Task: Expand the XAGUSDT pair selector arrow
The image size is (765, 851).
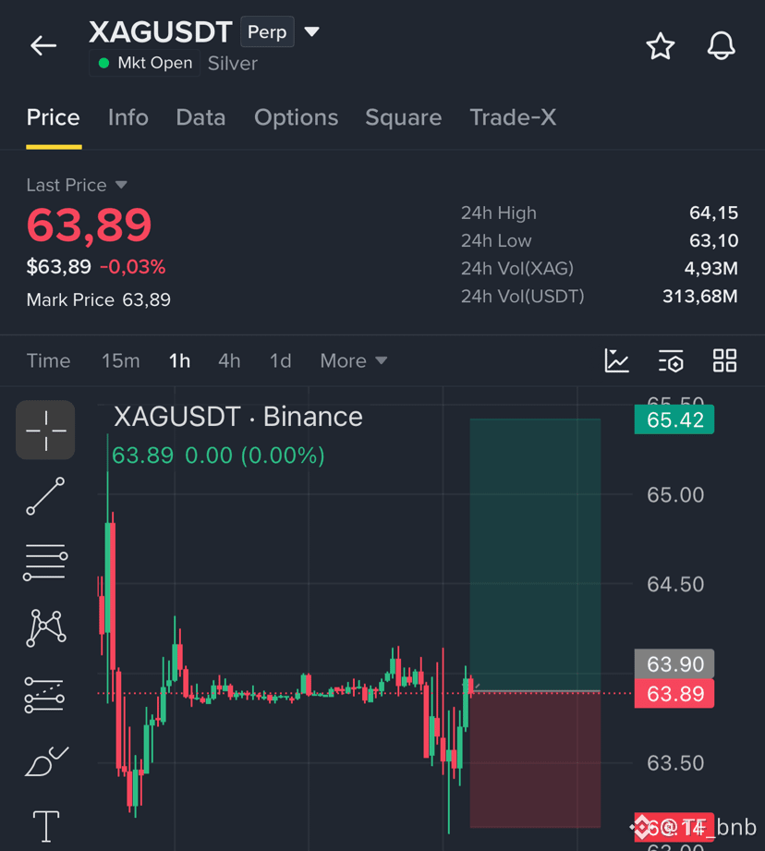Action: 311,32
